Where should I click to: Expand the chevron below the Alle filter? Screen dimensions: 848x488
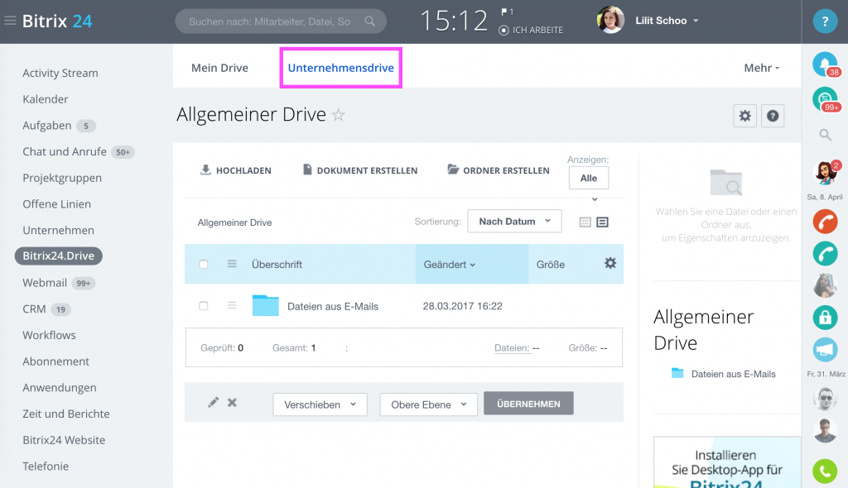click(x=595, y=199)
